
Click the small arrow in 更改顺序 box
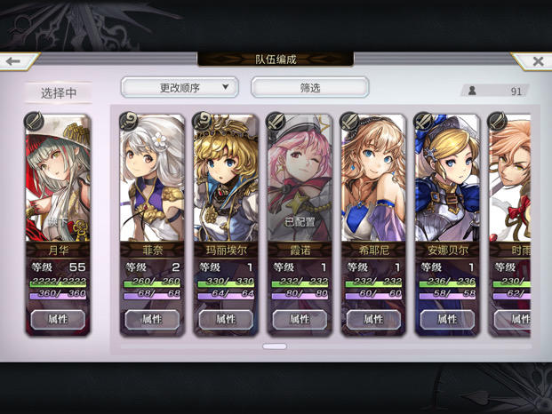coord(226,87)
